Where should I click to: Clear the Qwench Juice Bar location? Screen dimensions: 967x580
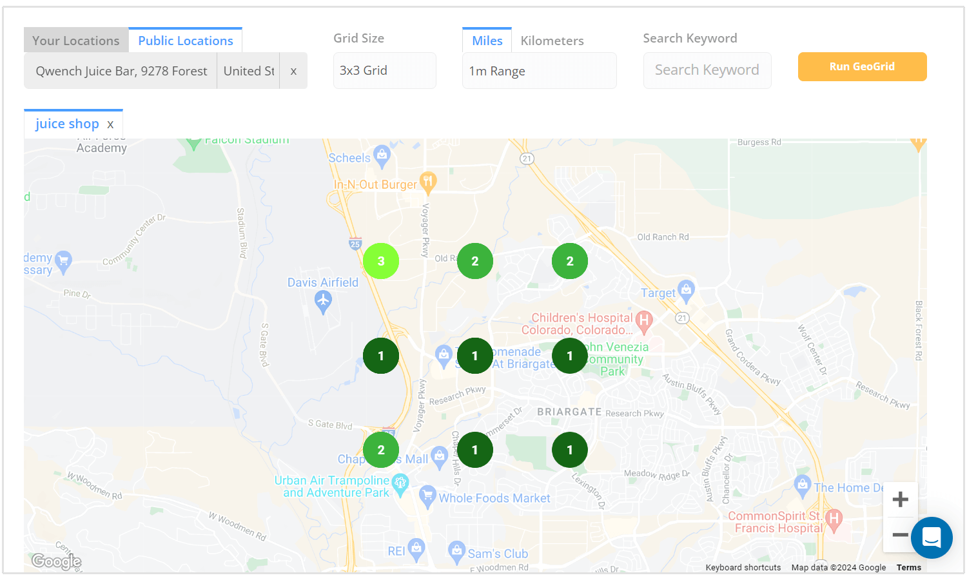pos(293,71)
